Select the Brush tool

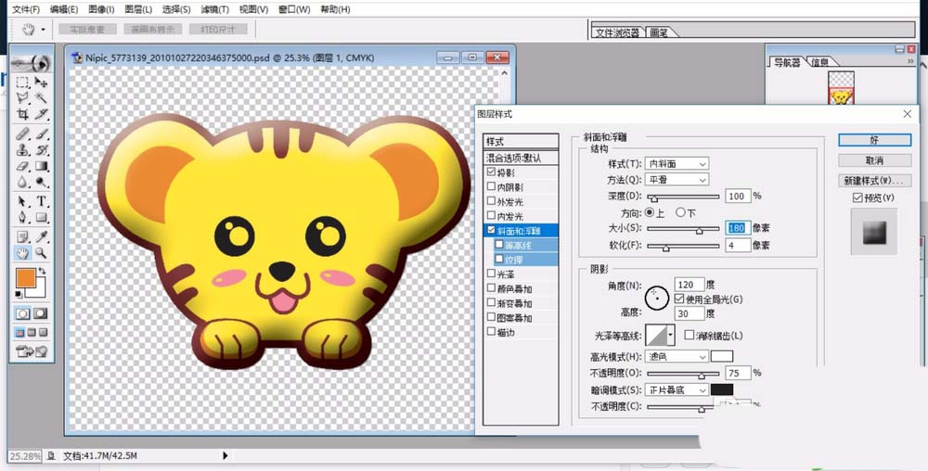[x=41, y=134]
